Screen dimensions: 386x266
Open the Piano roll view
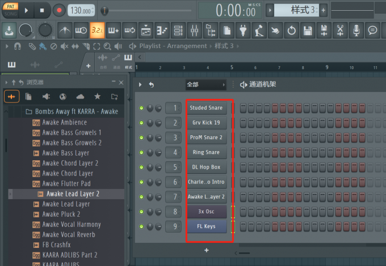point(162,31)
